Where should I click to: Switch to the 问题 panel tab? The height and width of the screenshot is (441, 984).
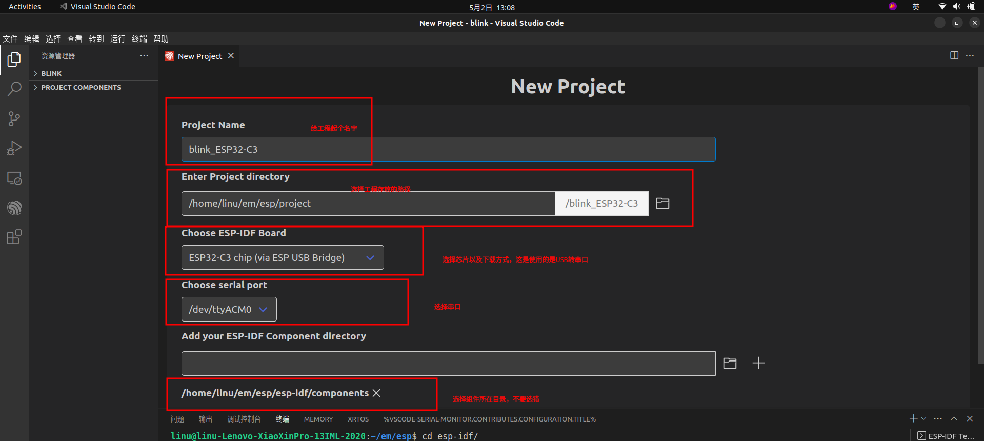click(177, 419)
